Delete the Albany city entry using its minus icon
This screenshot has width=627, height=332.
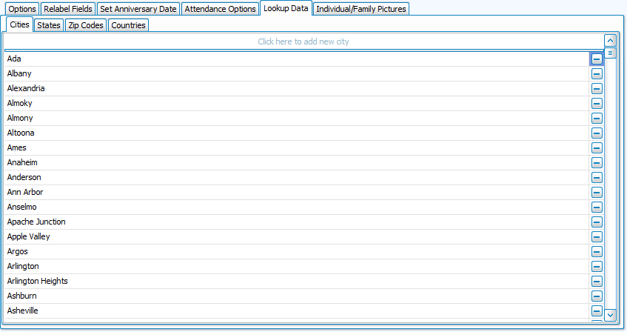point(596,73)
